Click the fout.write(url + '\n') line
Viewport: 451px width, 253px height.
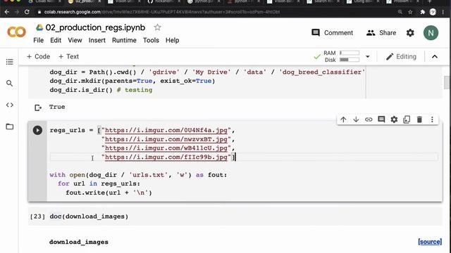pos(109,193)
